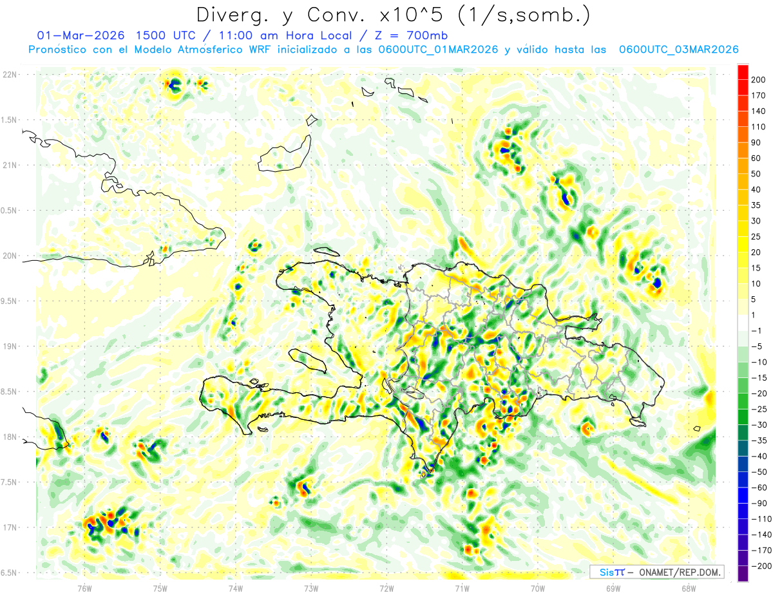Click the 6.5N latitude label
The image size is (773, 597).
(10, 573)
